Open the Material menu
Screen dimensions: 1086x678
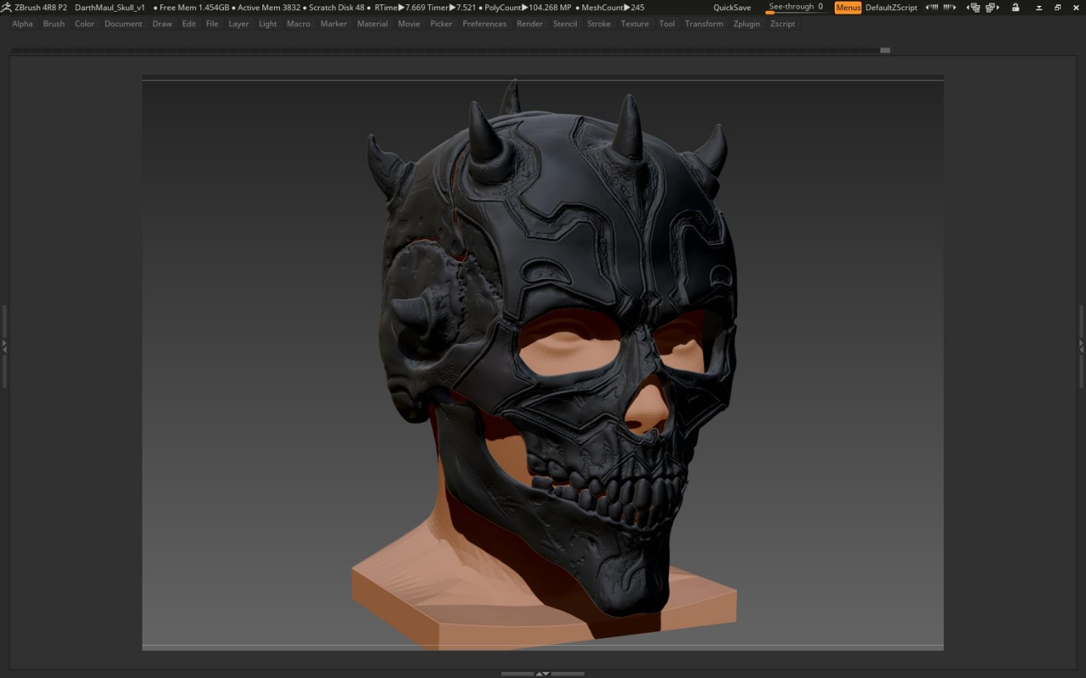pos(372,24)
